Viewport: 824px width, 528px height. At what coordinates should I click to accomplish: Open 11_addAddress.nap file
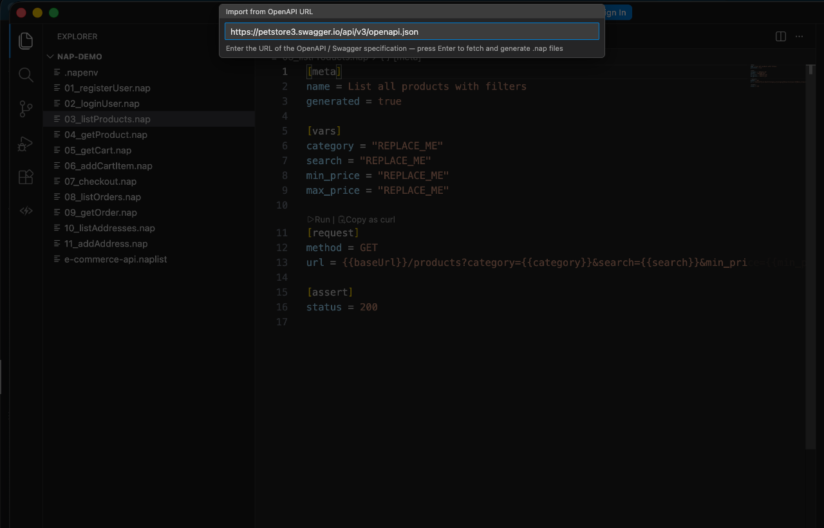click(149, 243)
